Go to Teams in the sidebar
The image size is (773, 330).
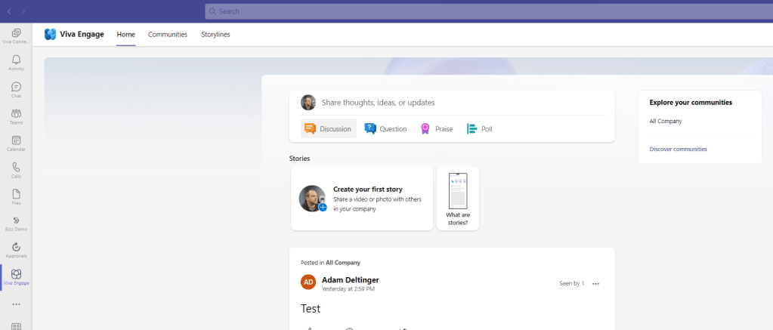[16, 116]
